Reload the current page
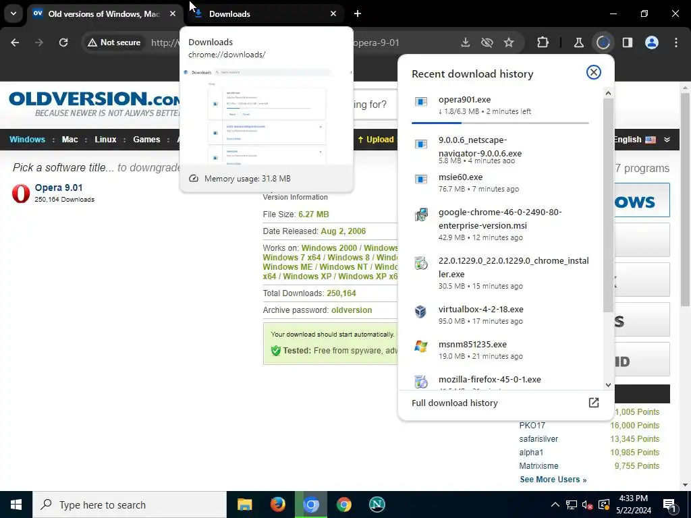The width and height of the screenshot is (691, 518). (x=63, y=42)
